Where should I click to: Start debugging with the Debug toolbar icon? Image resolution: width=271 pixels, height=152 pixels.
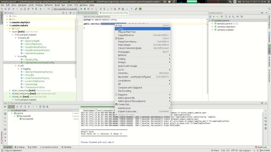click(85, 9)
